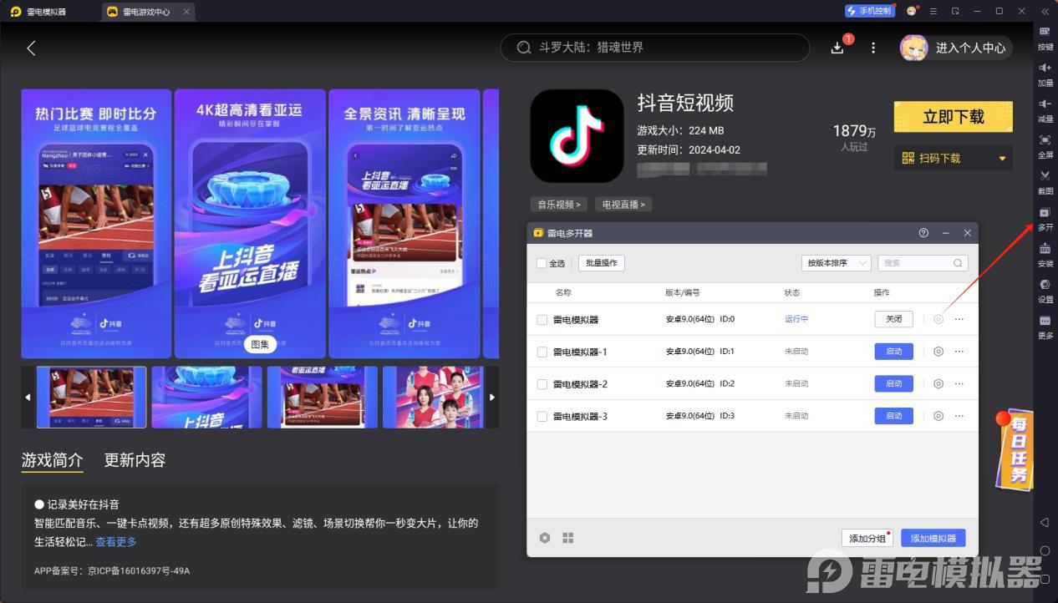1058x603 pixels.
Task: Go back with the left arrow icon
Action: (31, 48)
